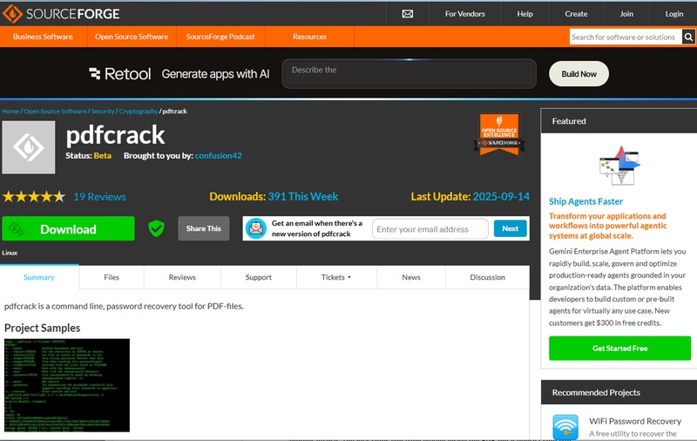Open Resources menu
Screen dimensions: 697x441
309,37
